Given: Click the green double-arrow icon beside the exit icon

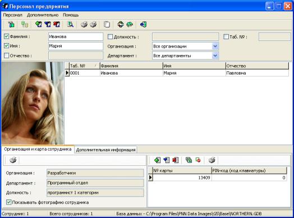Looking at the screenshot, I should 130,24.
